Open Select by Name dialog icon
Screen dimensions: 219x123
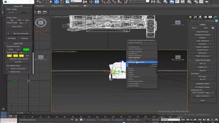39,2
